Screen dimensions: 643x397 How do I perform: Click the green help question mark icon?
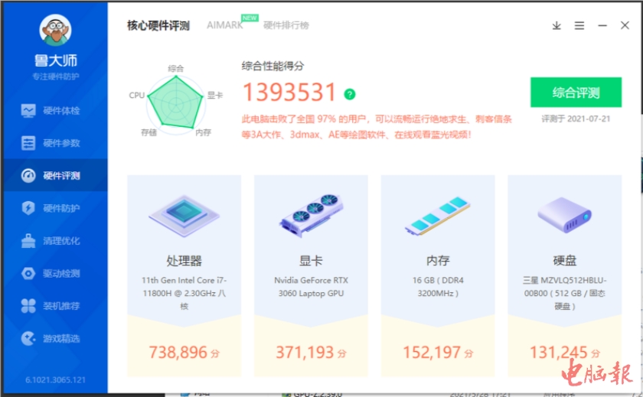point(350,94)
